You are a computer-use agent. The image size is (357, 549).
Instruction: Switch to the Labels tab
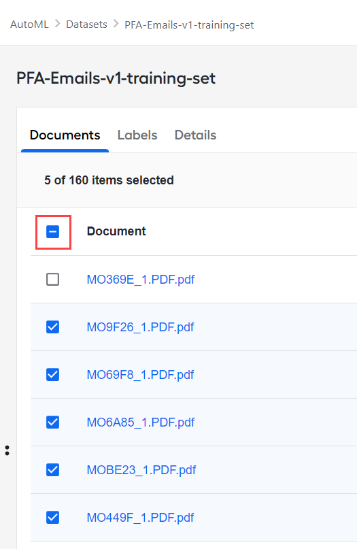pyautogui.click(x=137, y=135)
